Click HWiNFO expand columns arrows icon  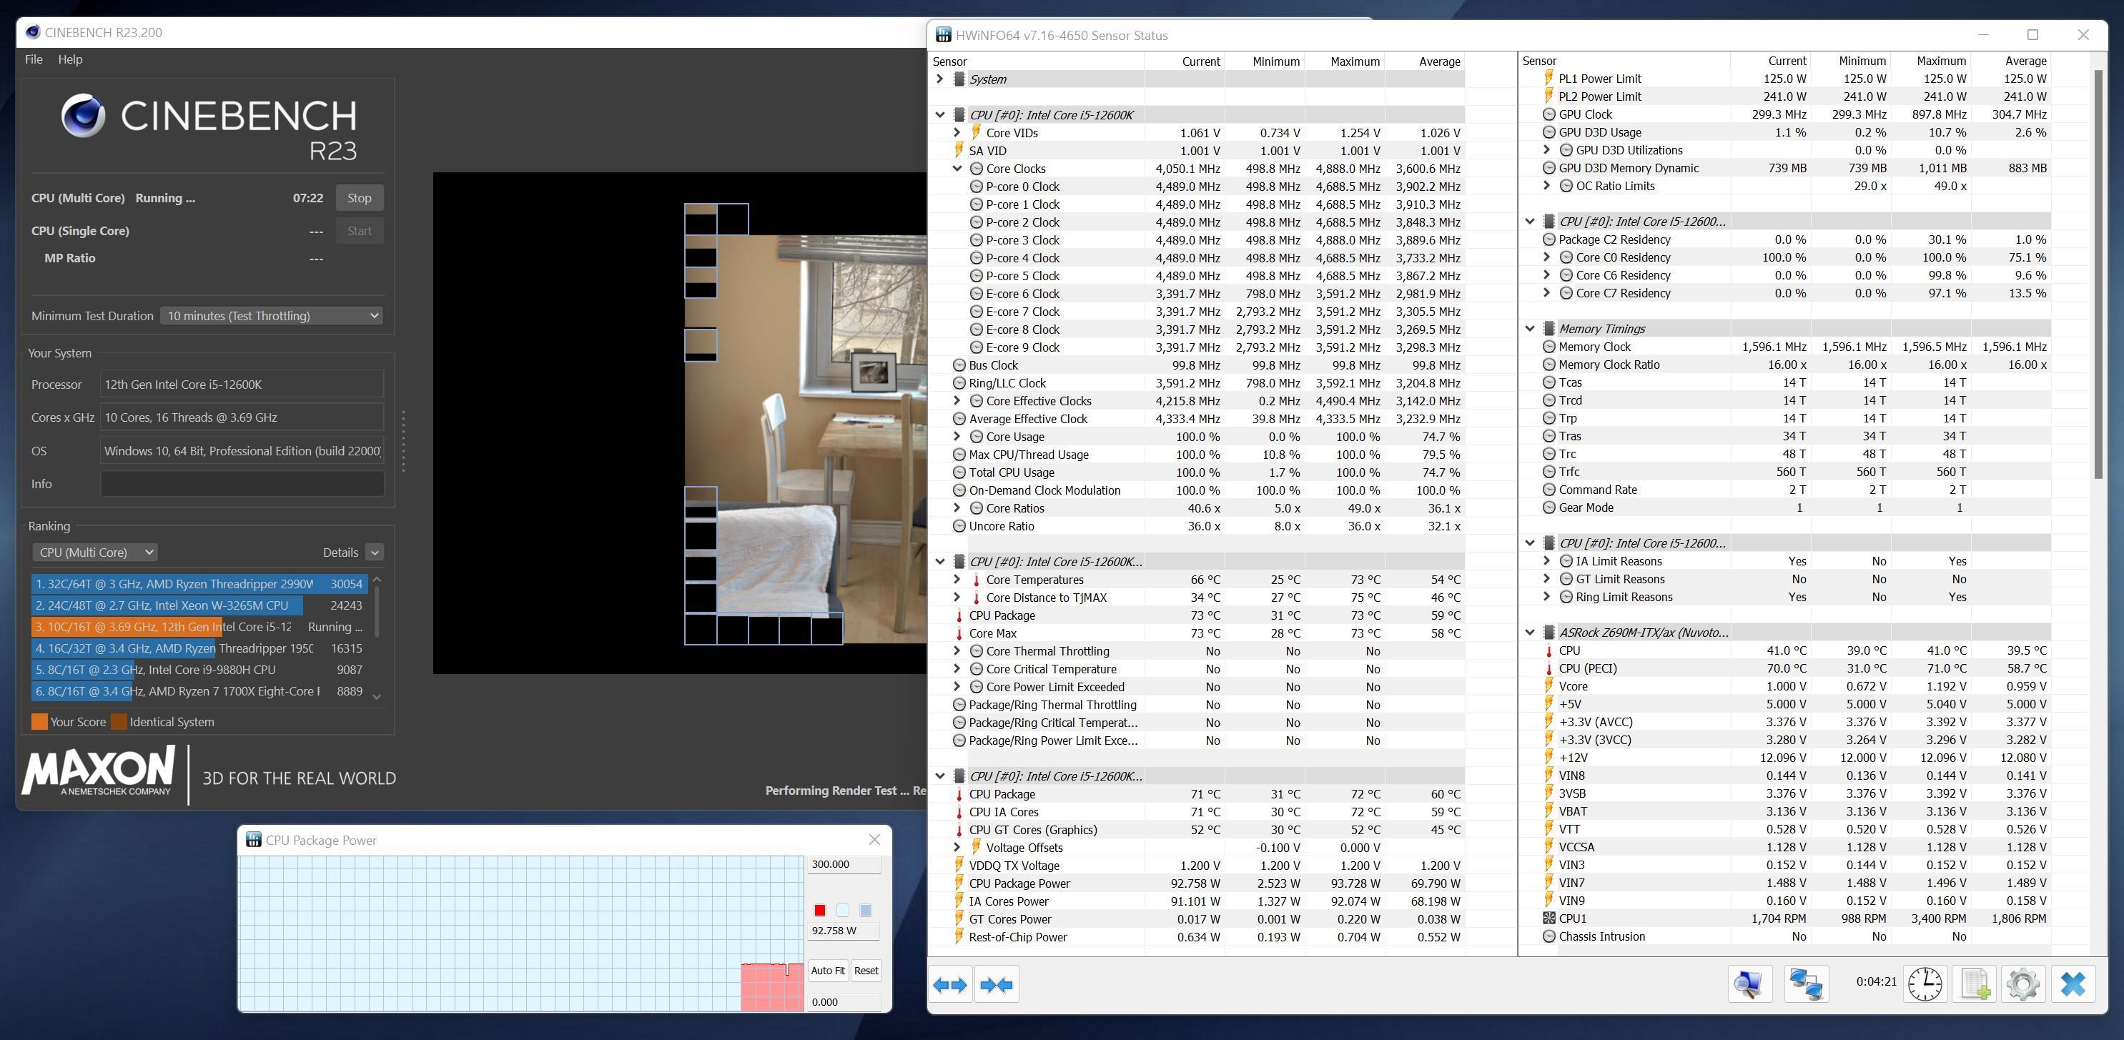point(950,985)
